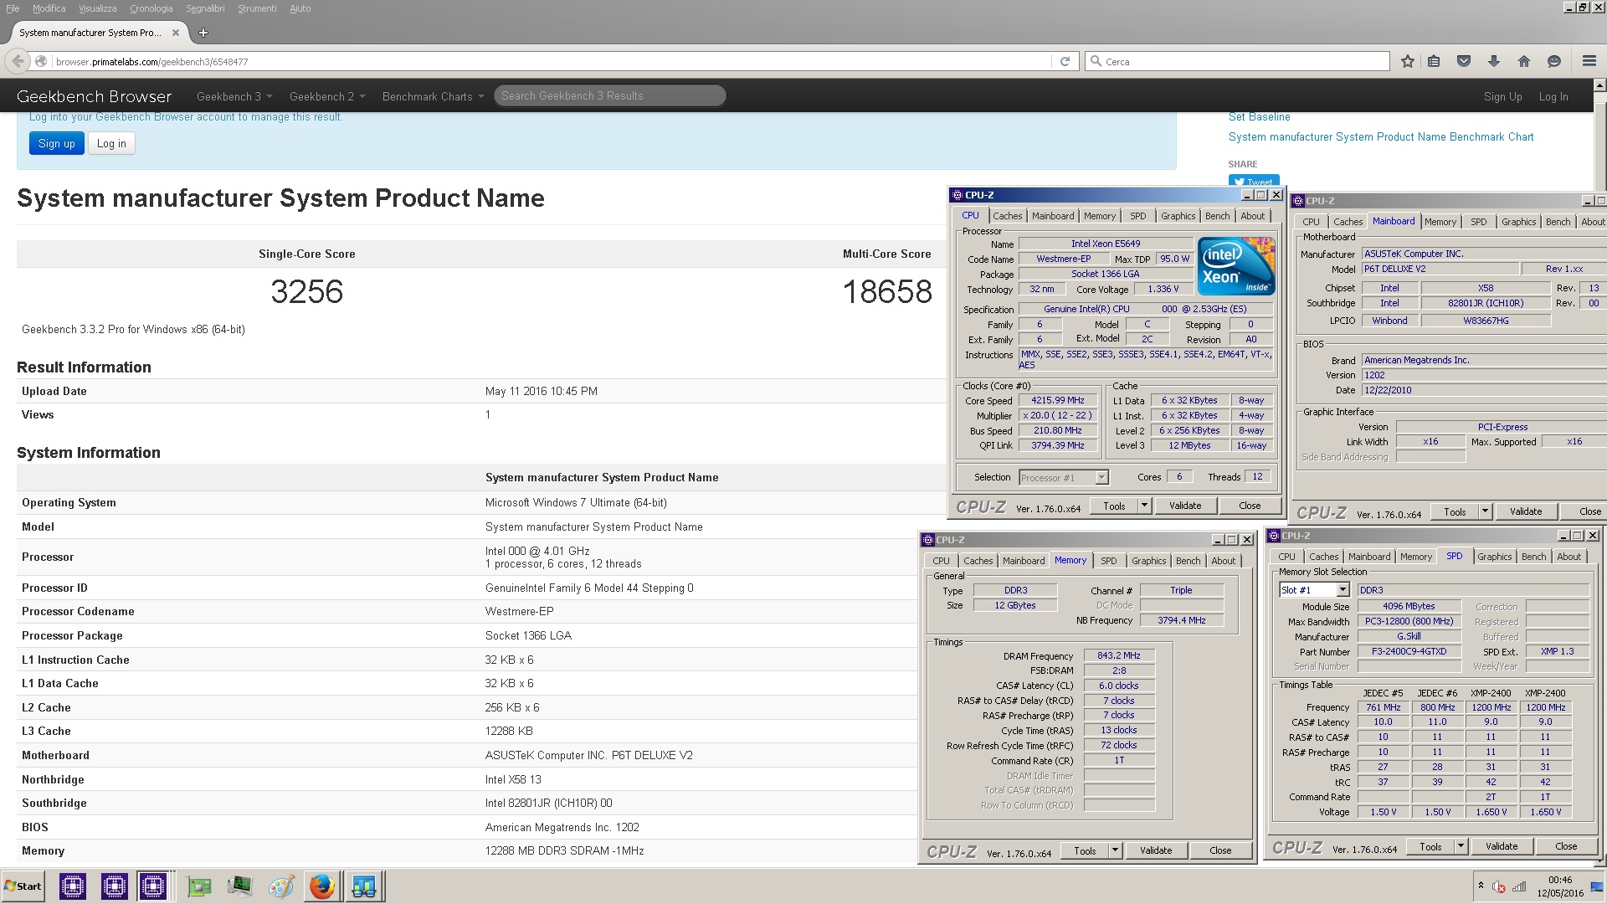The width and height of the screenshot is (1607, 904).
Task: Open Tools dropdown arrow in CPU-Z CPU window
Action: [1144, 506]
